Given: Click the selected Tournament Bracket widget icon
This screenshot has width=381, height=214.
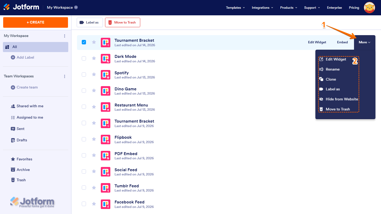Looking at the screenshot, I should pyautogui.click(x=106, y=43).
